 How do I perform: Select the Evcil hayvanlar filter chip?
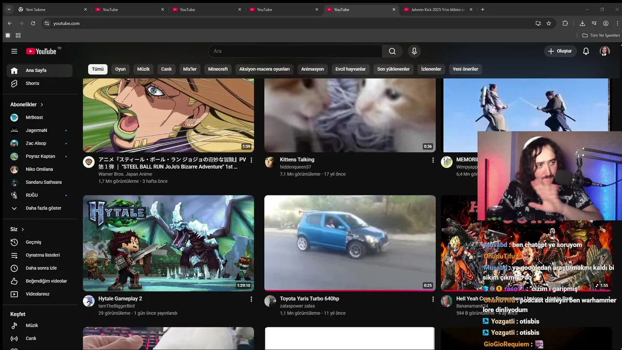coord(350,69)
